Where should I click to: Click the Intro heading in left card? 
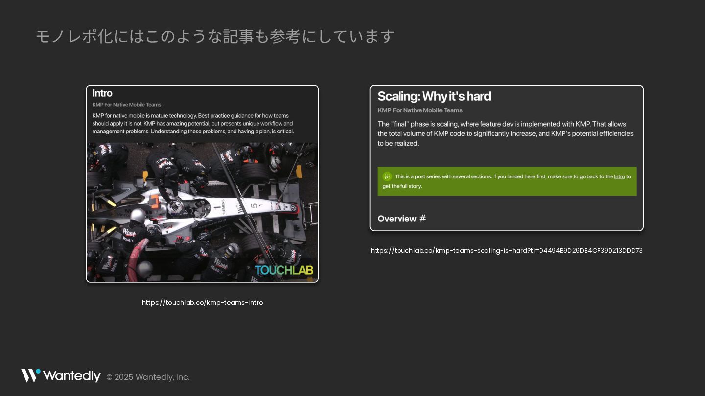click(x=102, y=93)
